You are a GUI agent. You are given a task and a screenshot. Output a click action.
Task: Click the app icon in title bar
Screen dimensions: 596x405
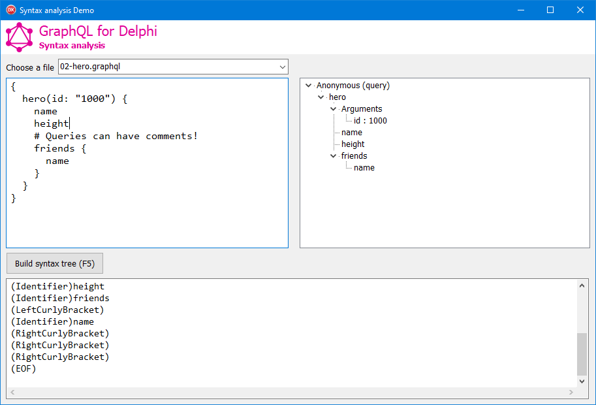point(10,10)
